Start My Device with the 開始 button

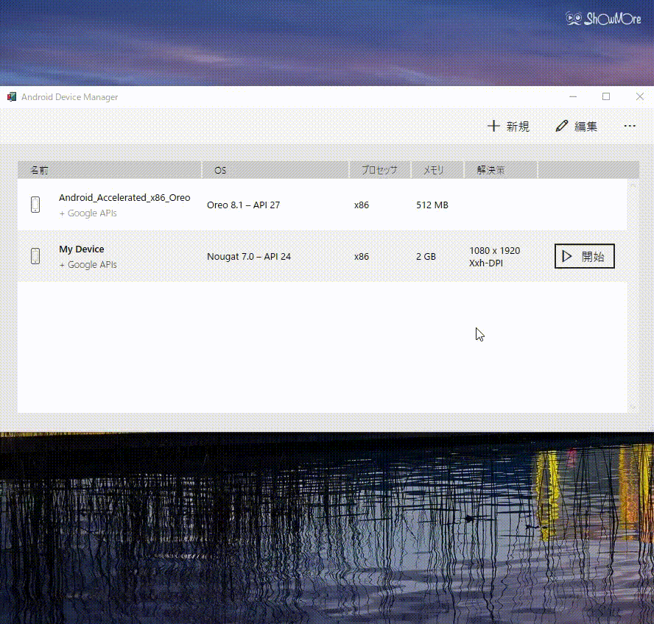(x=584, y=256)
